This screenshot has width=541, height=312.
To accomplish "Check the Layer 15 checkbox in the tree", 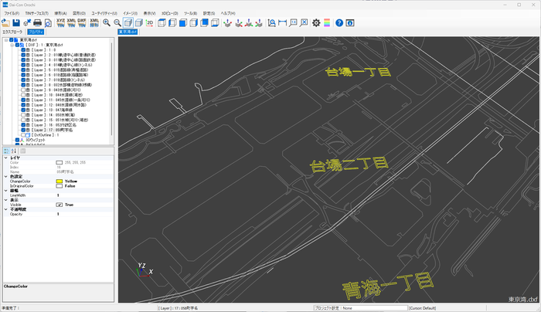I will click(23, 120).
